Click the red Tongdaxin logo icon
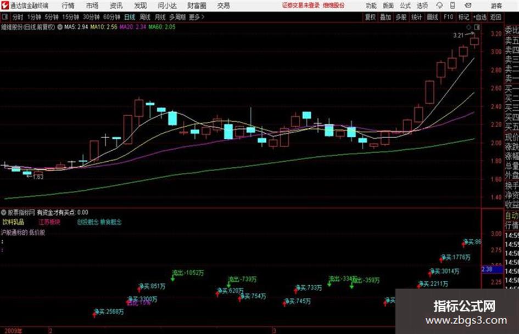This screenshot has width=519, height=334. point(4,5)
